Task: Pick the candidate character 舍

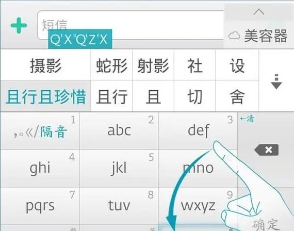Action: click(237, 96)
